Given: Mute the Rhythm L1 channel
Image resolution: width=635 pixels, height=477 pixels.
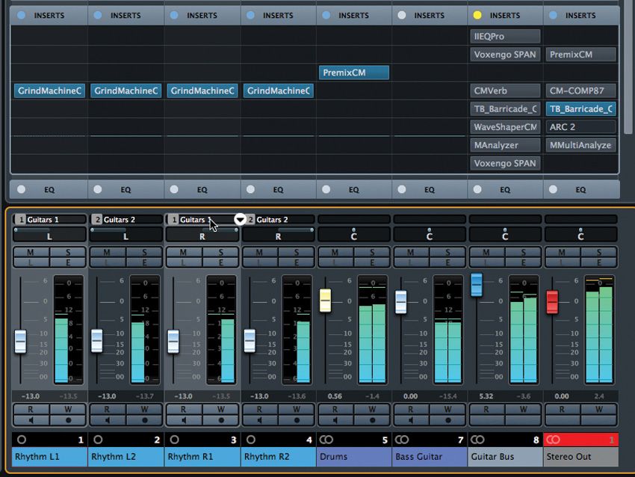Looking at the screenshot, I should (x=31, y=252).
